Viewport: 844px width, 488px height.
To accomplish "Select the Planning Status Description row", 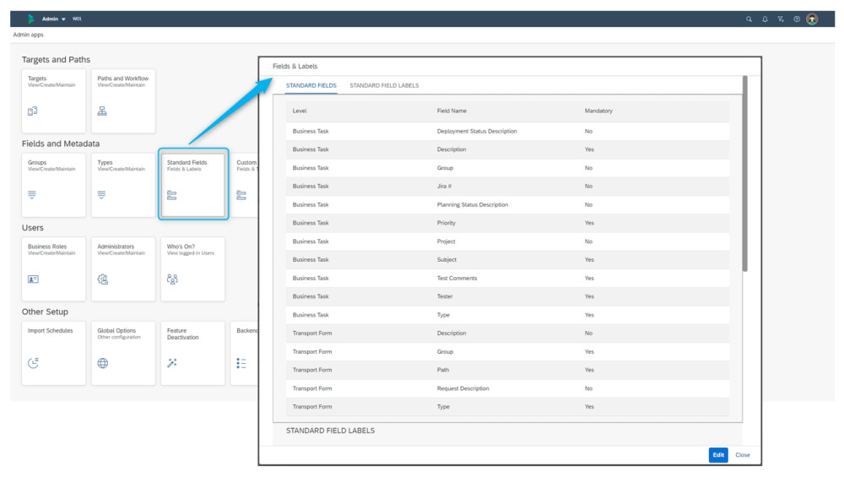I will tap(507, 204).
